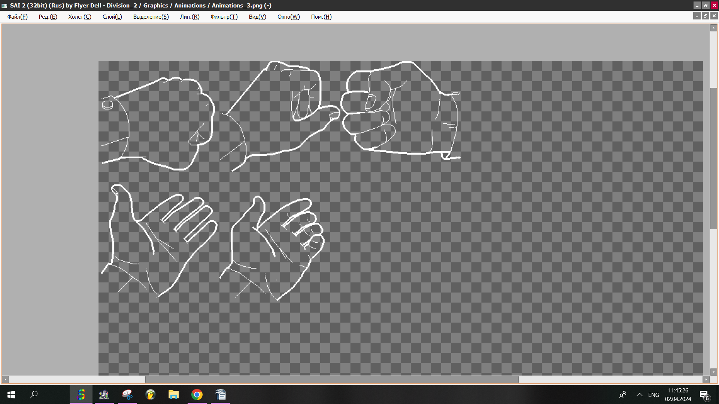Screen dimensions: 719x404
Task: Open the taskbar search magnifier
Action: (x=34, y=395)
